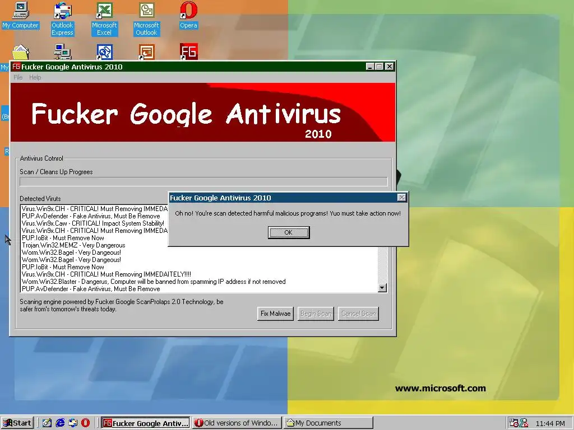Click the blue Publisher shortcut on desktop
Screen dimensions: 574x430
click(105, 52)
